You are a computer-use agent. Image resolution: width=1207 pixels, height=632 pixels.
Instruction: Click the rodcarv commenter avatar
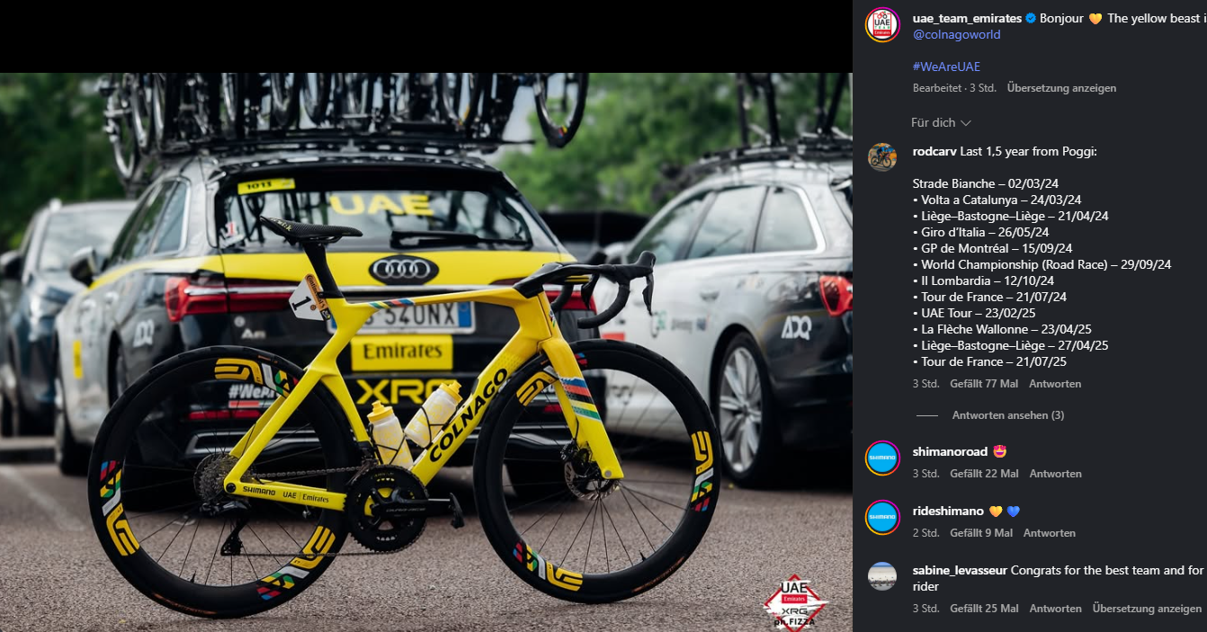click(x=882, y=156)
